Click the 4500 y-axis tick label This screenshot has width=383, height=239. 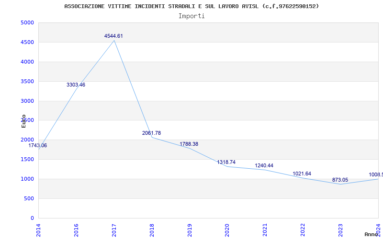tap(27, 43)
